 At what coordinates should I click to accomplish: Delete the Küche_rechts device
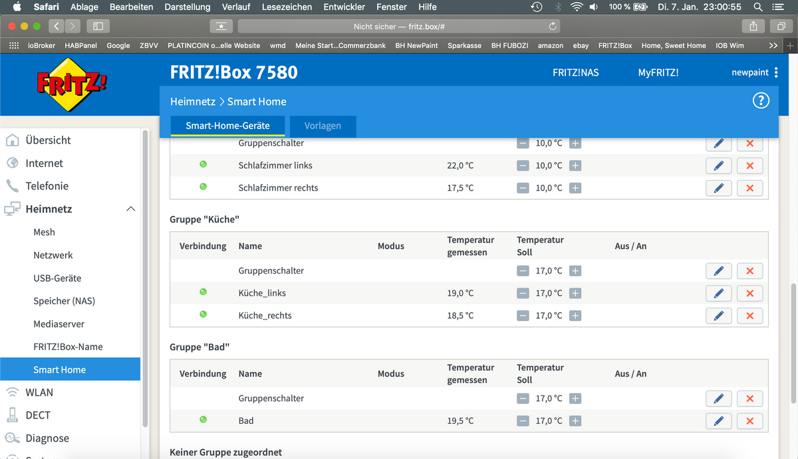click(x=750, y=316)
